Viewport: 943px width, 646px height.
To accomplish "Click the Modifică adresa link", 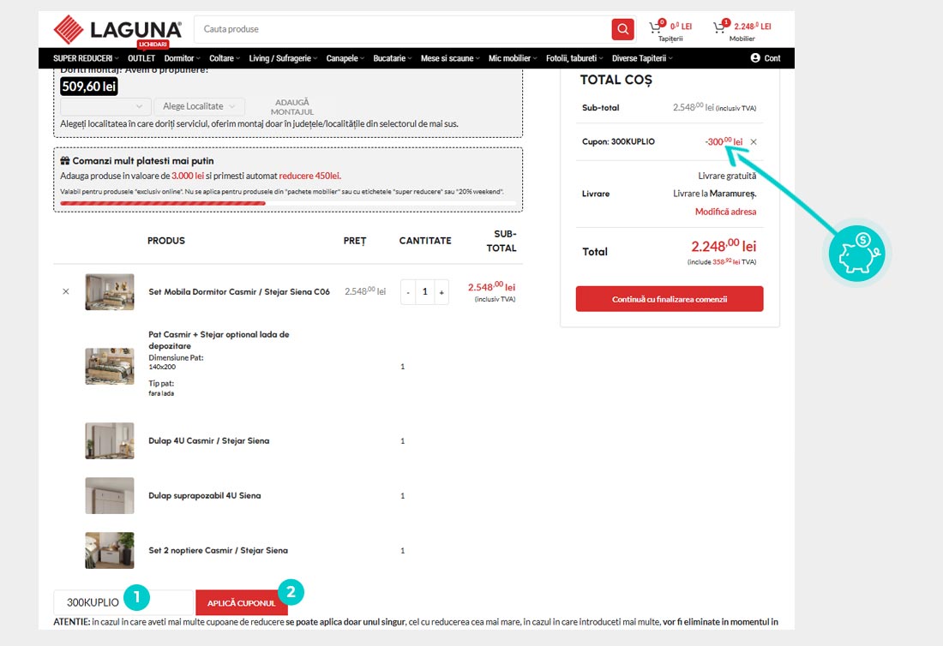I will (725, 212).
